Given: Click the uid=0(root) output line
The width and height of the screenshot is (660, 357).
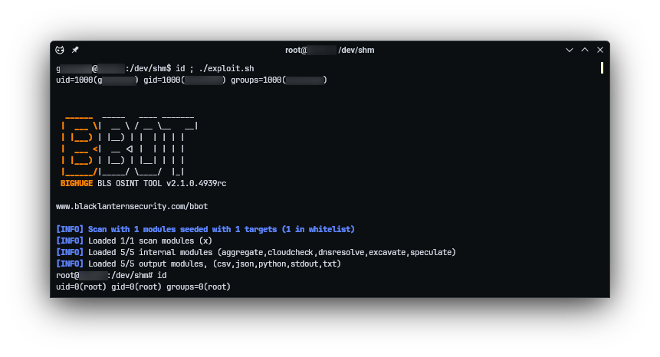Looking at the screenshot, I should pos(143,287).
